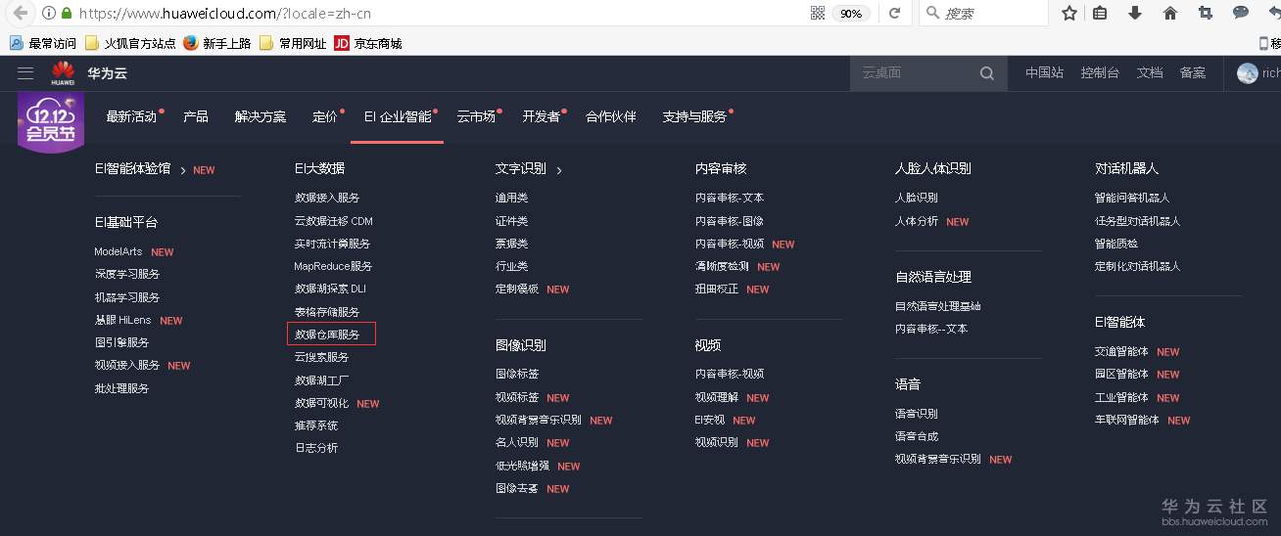The width and height of the screenshot is (1281, 536).
Task: Open the QR code icon in address bar
Action: click(x=818, y=14)
